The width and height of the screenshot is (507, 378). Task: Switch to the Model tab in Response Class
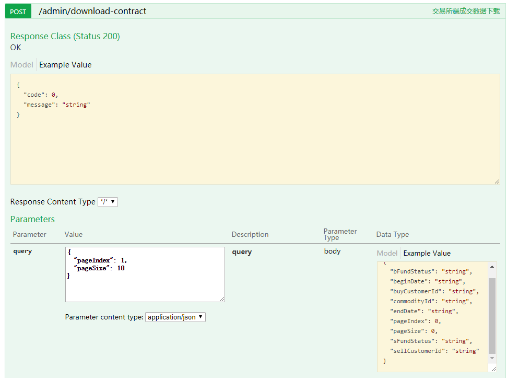[x=21, y=64]
